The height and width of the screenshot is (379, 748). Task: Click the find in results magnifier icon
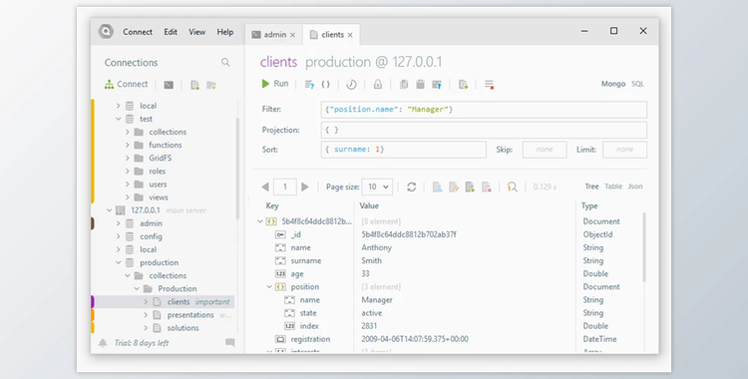coord(513,188)
